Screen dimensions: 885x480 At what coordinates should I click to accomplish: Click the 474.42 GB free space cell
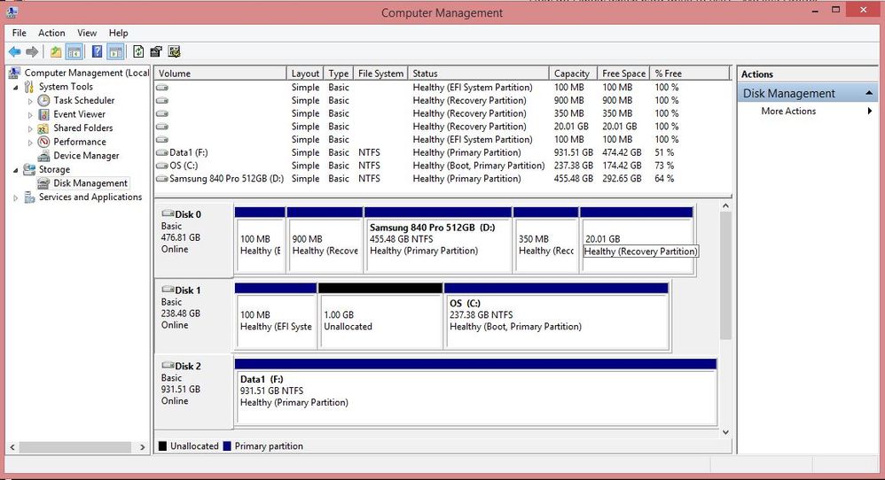click(622, 152)
